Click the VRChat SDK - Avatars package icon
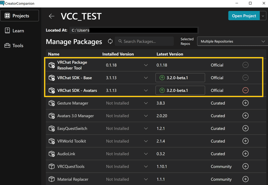The width and height of the screenshot is (268, 185). pos(52,90)
